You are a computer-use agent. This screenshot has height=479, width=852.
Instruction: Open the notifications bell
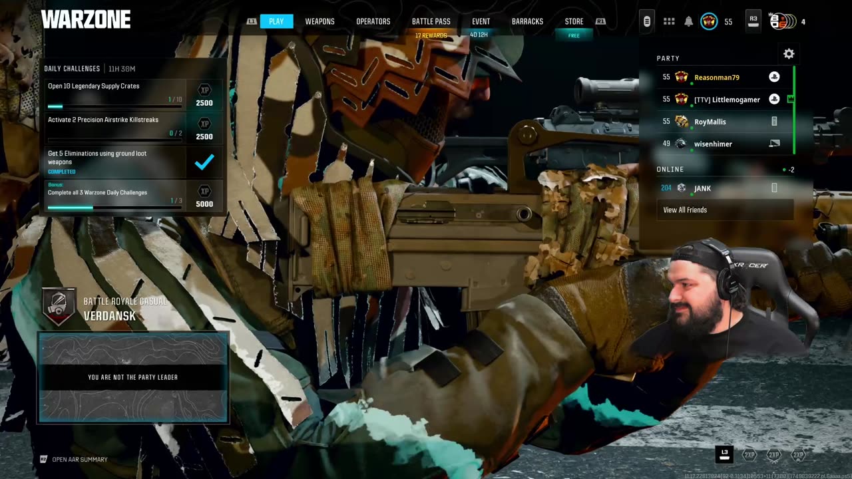(x=688, y=21)
